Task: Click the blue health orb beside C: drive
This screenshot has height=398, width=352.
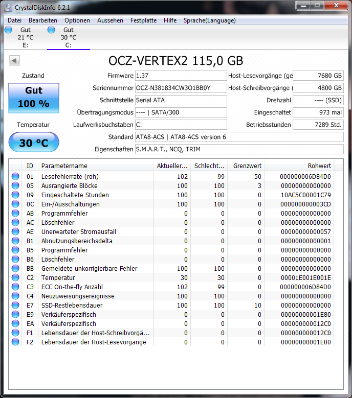Action: coord(51,30)
